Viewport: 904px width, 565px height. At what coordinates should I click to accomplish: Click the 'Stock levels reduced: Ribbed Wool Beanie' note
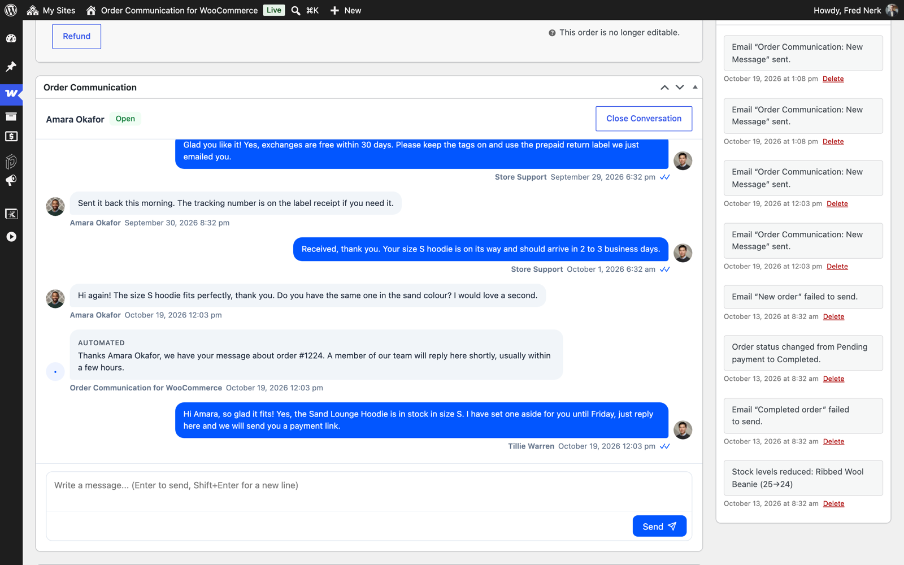(803, 478)
